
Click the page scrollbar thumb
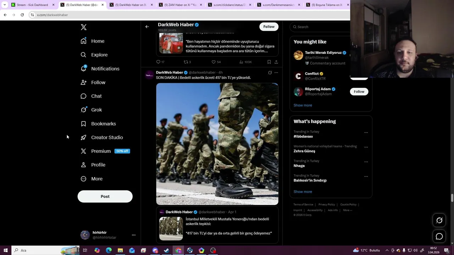[x=452, y=198]
